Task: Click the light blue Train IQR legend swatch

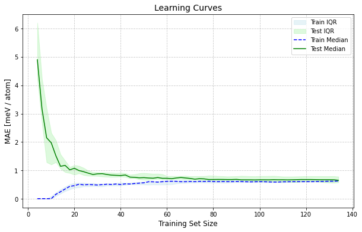Action: click(300, 23)
